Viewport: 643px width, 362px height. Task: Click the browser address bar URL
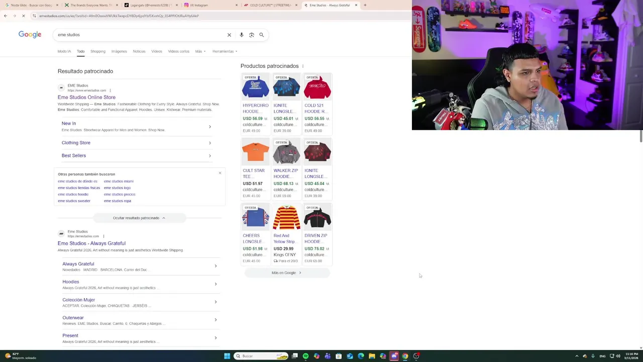(119, 16)
